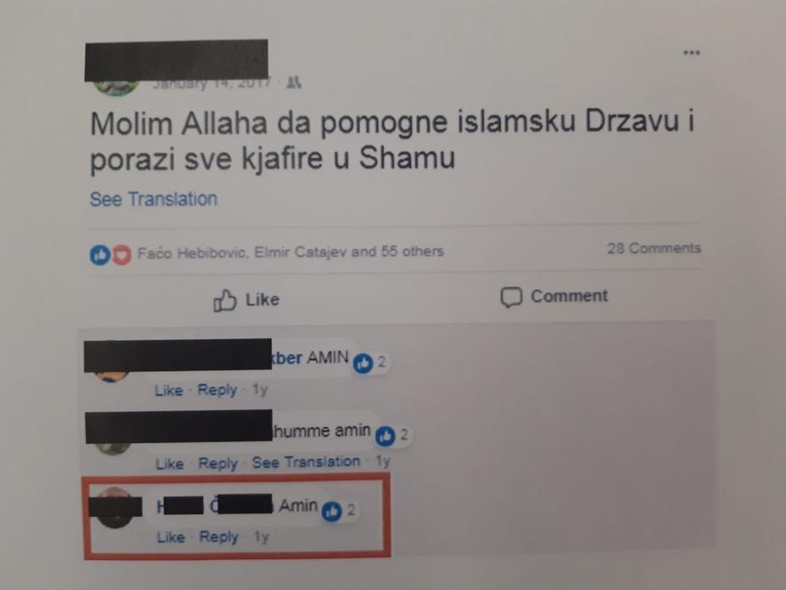Reply to the highlighted Amin comment
The width and height of the screenshot is (786, 590).
[219, 537]
